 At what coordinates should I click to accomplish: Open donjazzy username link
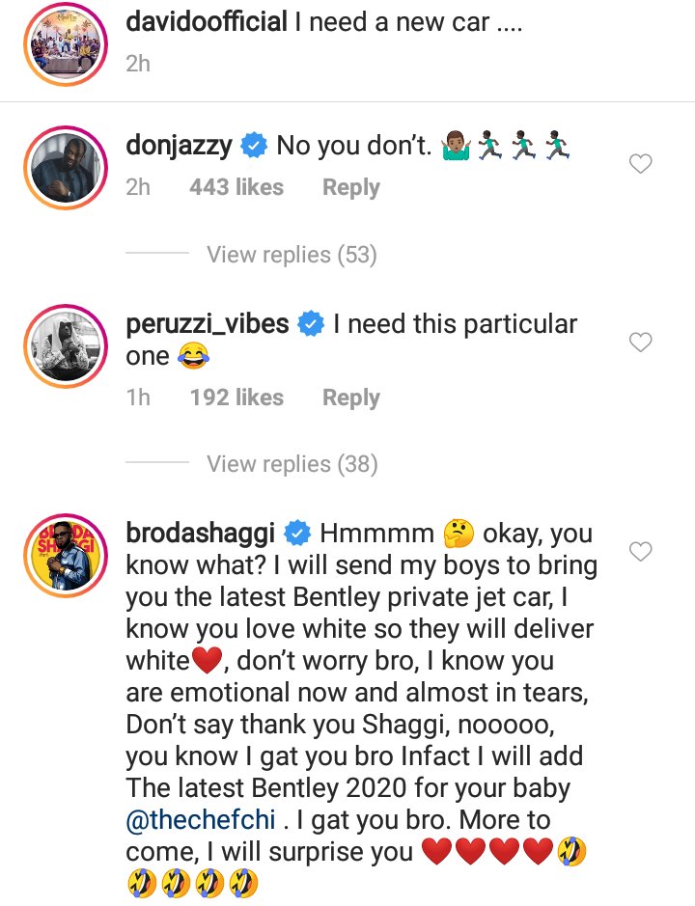(x=180, y=146)
